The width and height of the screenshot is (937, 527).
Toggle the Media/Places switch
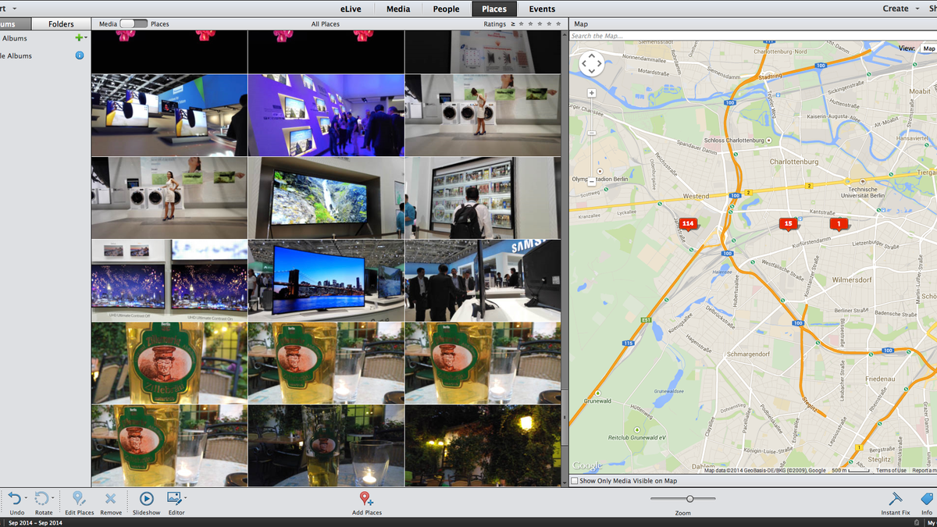click(134, 24)
